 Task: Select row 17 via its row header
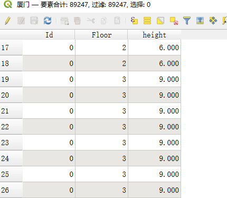[x=11, y=48]
